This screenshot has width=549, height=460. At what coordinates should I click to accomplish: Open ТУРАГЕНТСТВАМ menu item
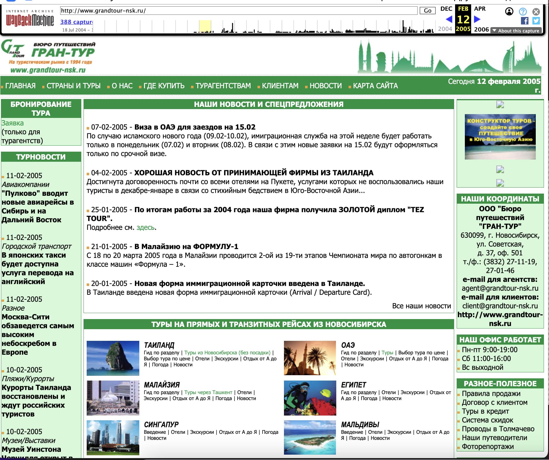tap(223, 86)
